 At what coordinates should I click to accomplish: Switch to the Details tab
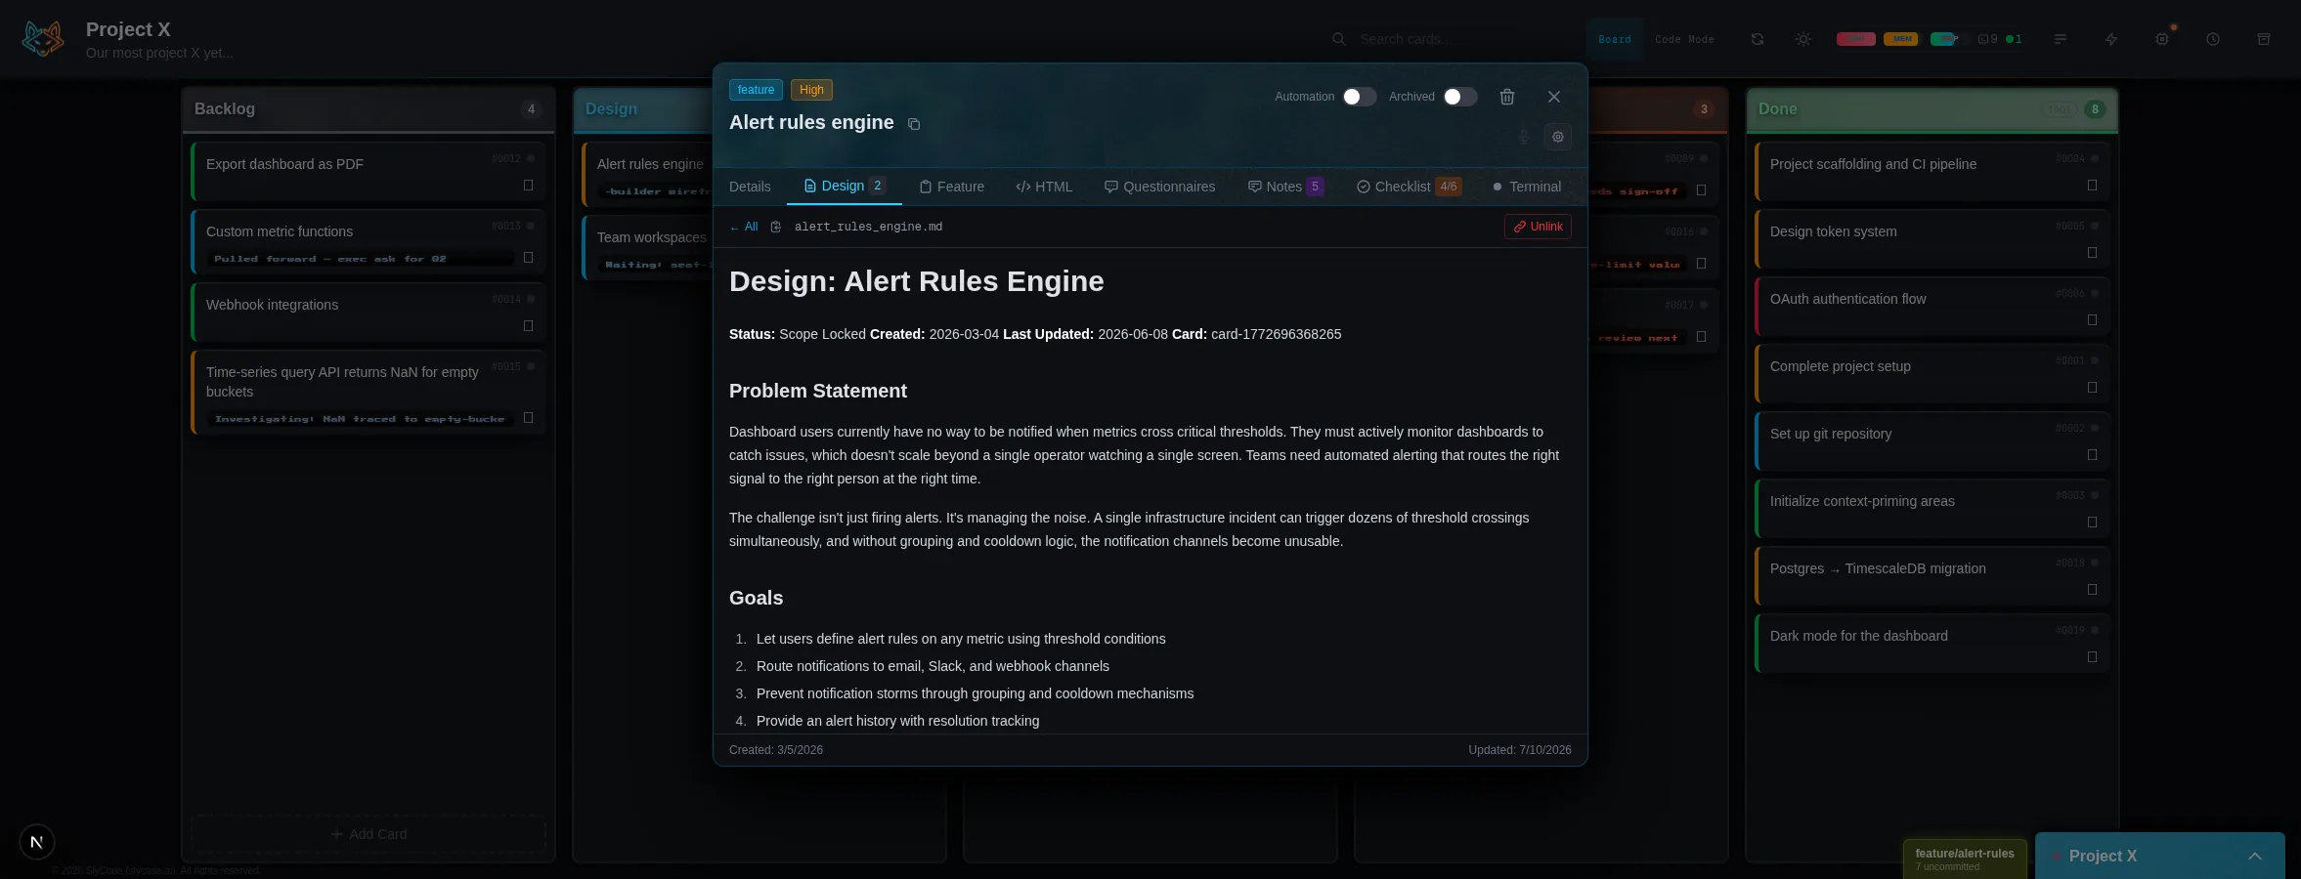click(x=750, y=187)
